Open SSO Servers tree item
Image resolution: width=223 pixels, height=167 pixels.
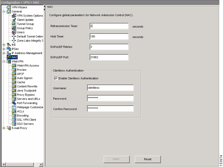coord(25,124)
